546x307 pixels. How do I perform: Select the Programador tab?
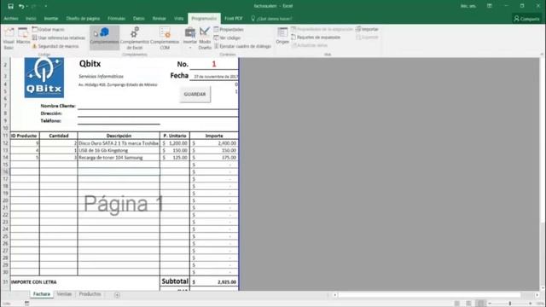tap(204, 19)
